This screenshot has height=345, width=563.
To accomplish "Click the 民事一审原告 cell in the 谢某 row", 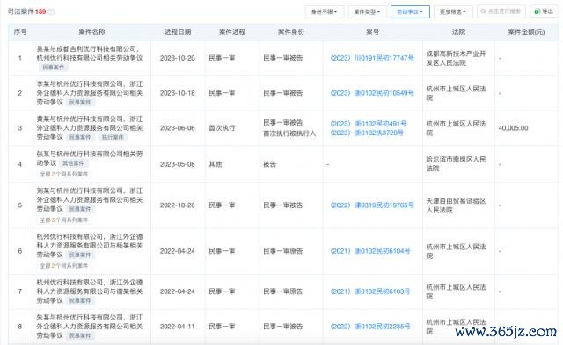I will (x=283, y=291).
